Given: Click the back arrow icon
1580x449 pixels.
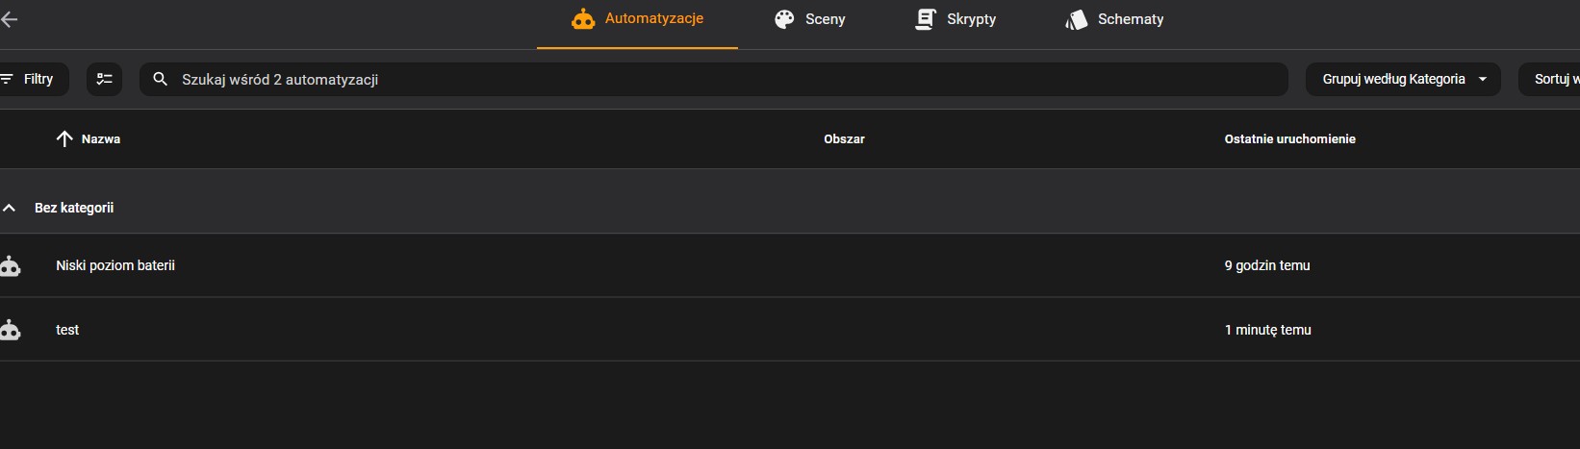Looking at the screenshot, I should pos(10,19).
